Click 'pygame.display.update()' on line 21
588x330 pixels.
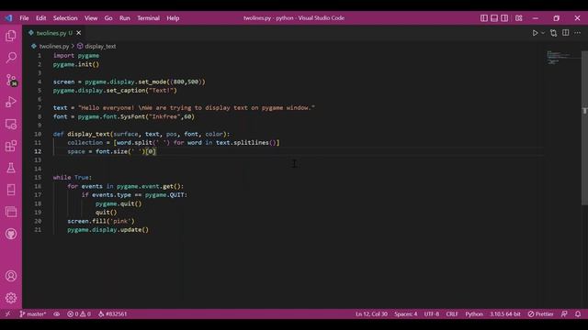(108, 230)
